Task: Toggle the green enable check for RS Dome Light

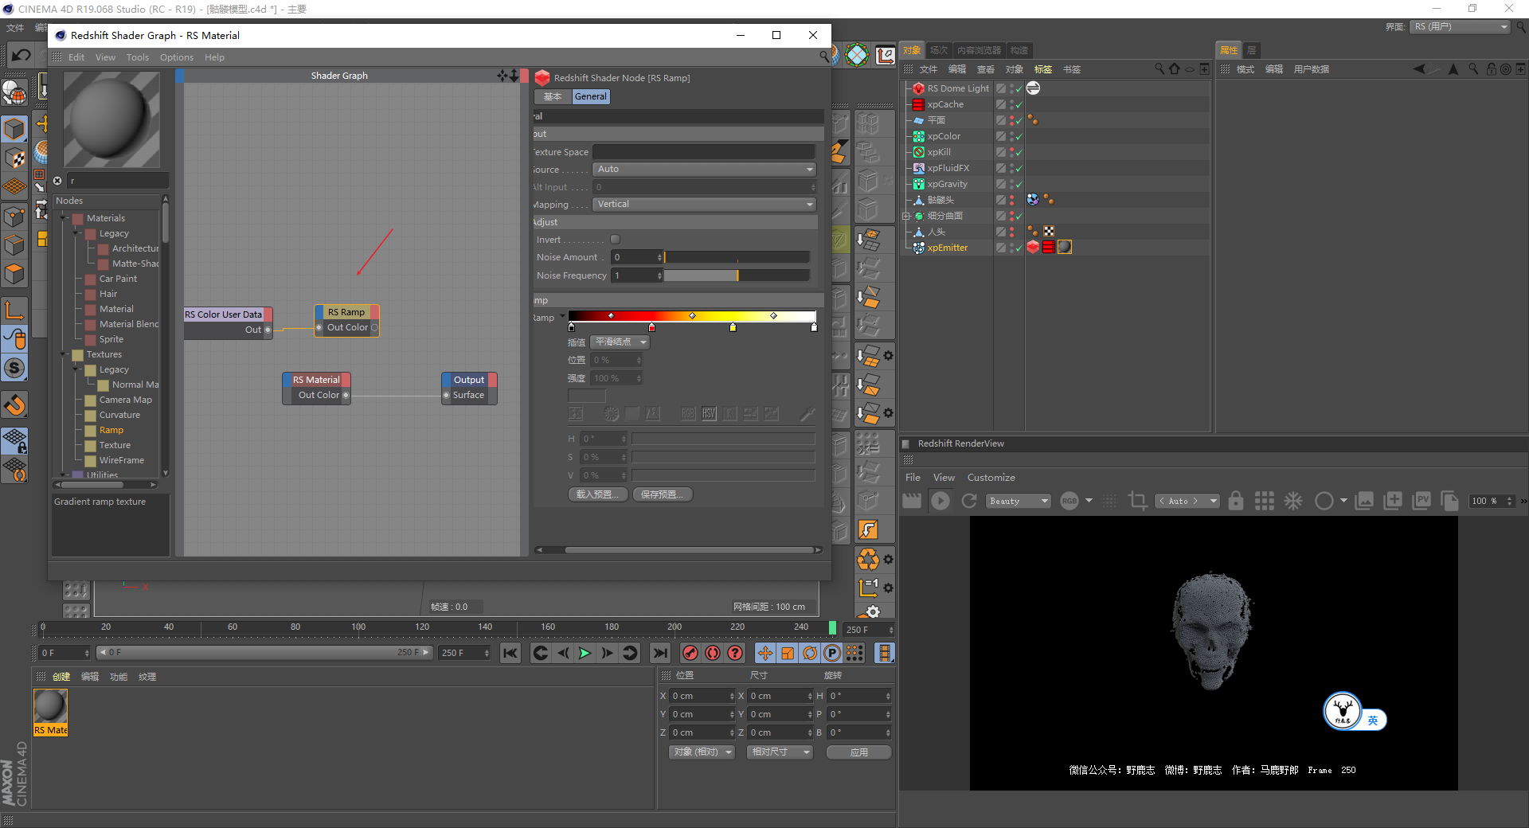Action: click(x=1019, y=89)
